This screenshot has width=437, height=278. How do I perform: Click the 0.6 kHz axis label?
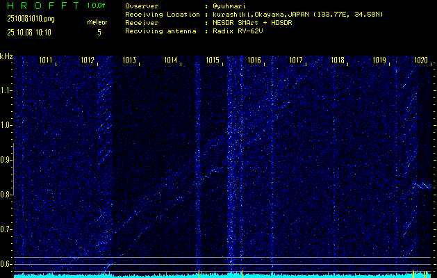pos(6,264)
